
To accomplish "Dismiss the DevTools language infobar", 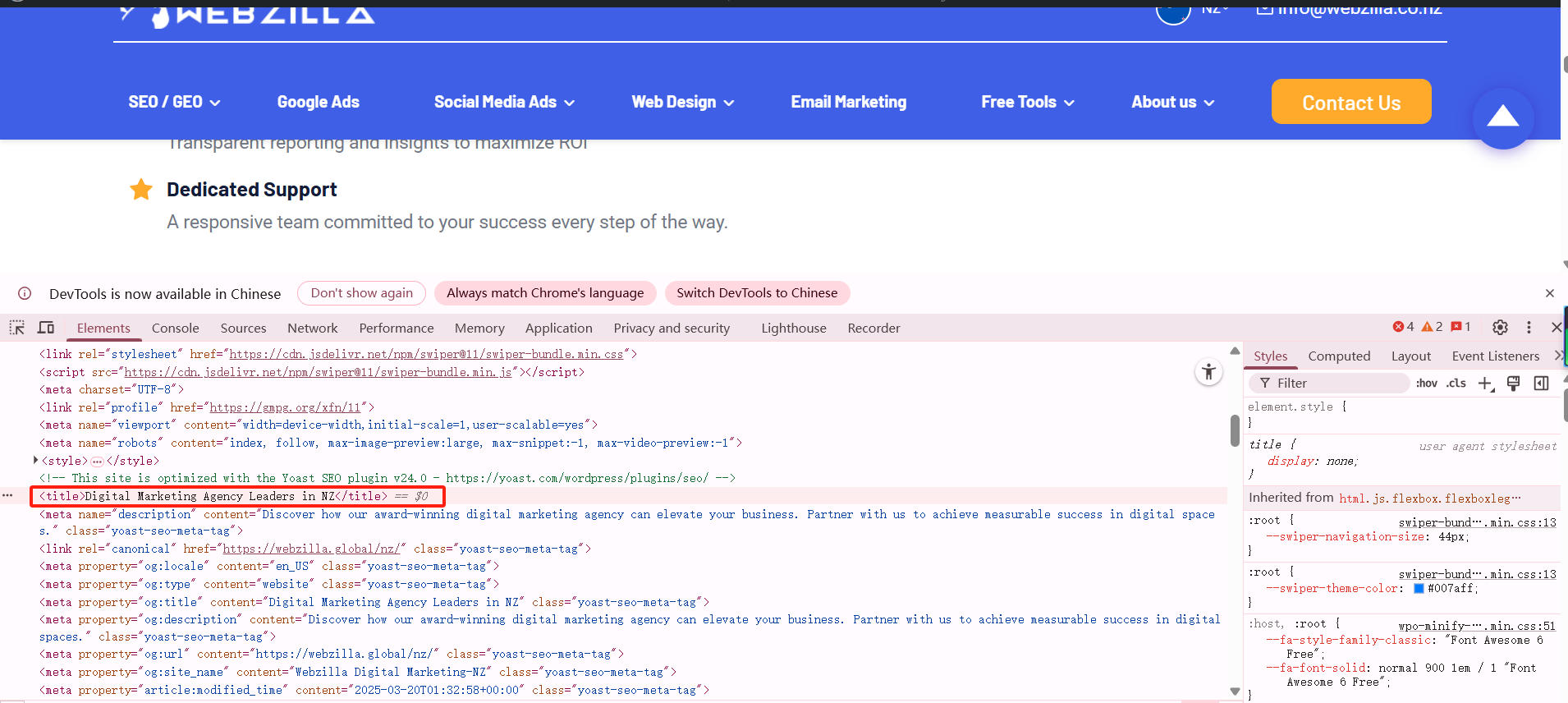I will [x=1550, y=293].
